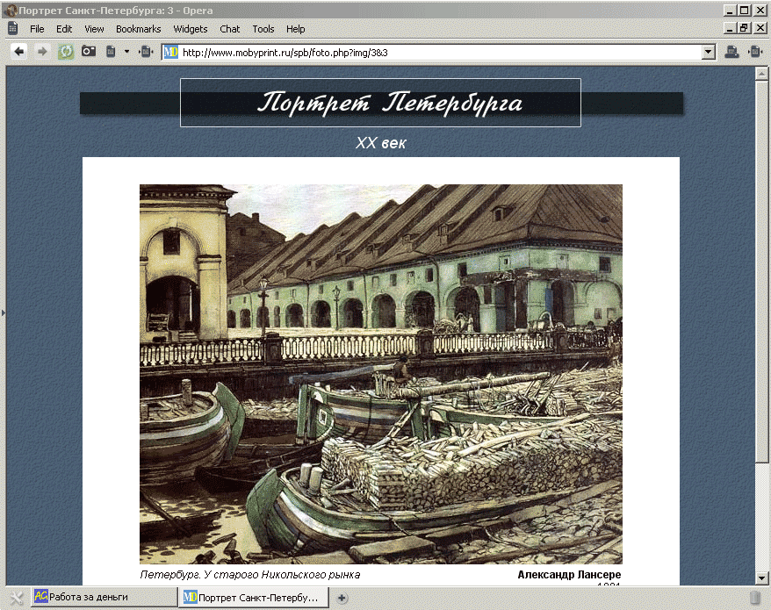Open the closed tabs trash can

[x=755, y=598]
